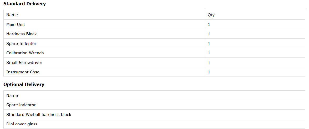
Task: Select the quantity cell for Hardness Block
Action: click(209, 34)
